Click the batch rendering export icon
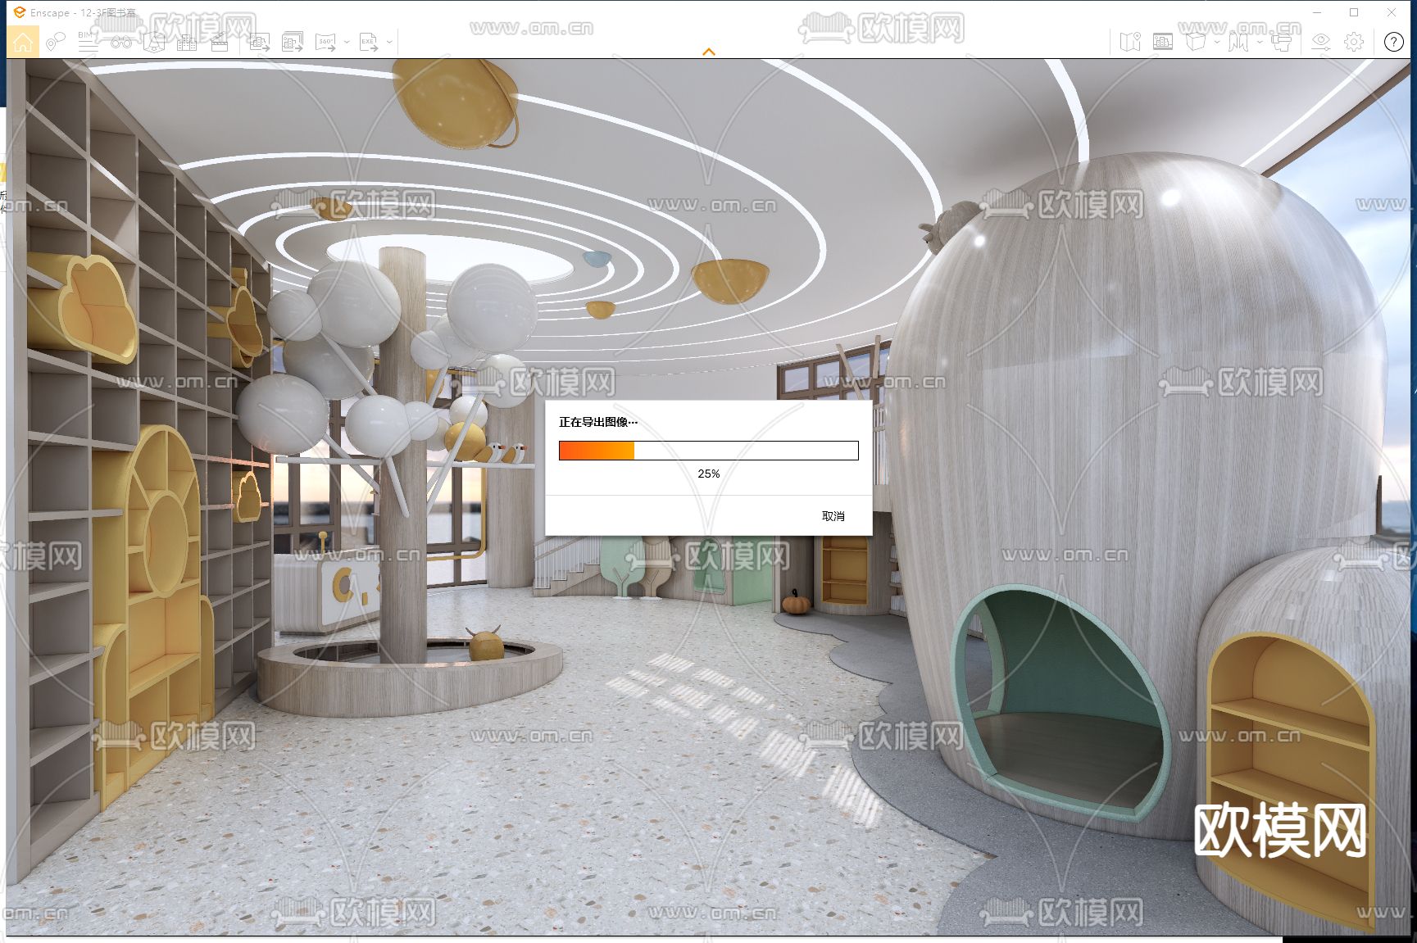This screenshot has height=943, width=1417. coord(293,42)
